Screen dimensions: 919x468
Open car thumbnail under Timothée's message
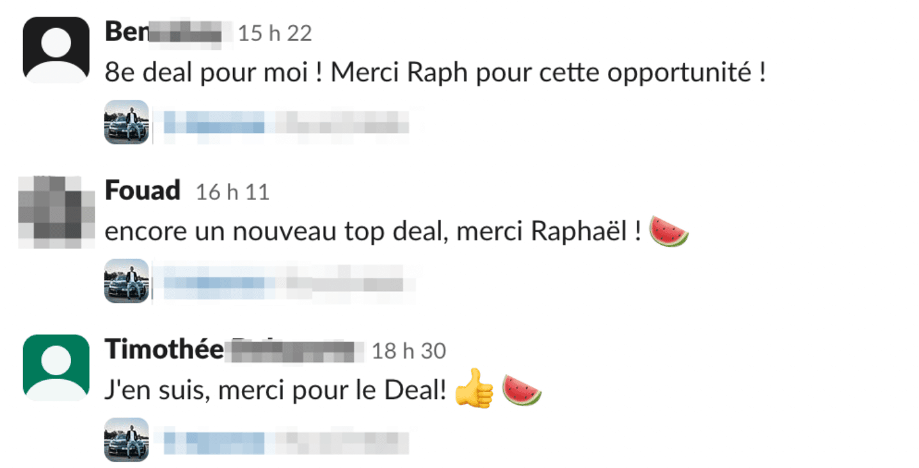[127, 440]
